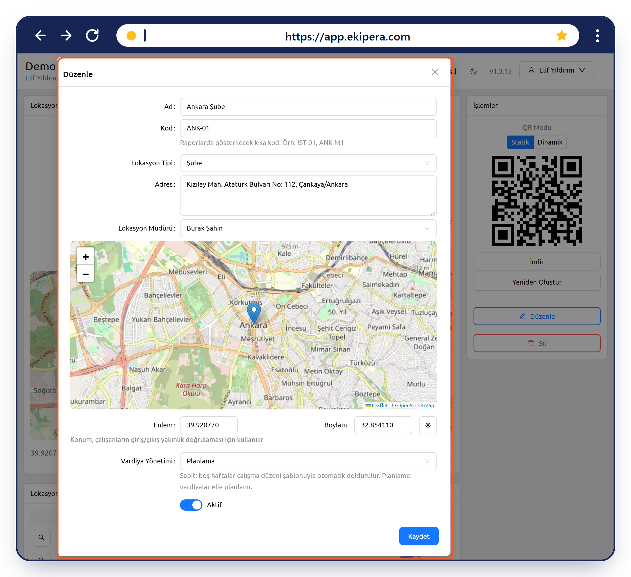Bookmark the page with the star icon
631x577 pixels.
[562, 36]
